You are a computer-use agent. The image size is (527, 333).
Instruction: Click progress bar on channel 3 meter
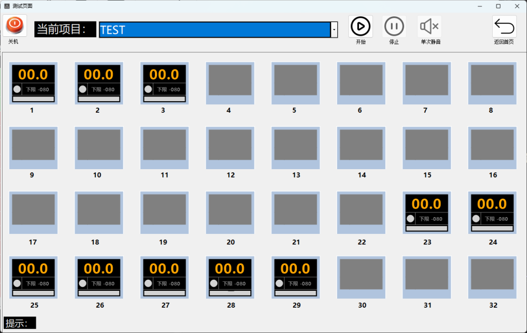164,99
